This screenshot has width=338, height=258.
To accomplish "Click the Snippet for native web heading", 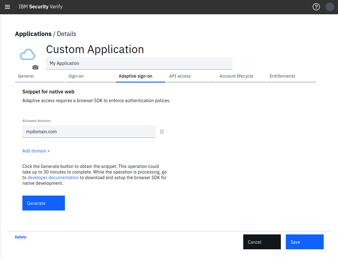I will click(48, 92).
